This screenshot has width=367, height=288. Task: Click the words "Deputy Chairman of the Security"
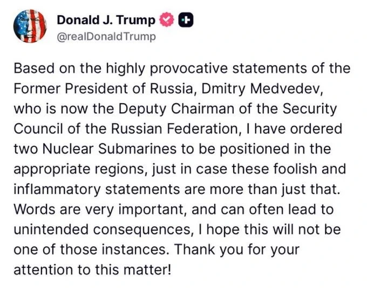click(x=236, y=108)
